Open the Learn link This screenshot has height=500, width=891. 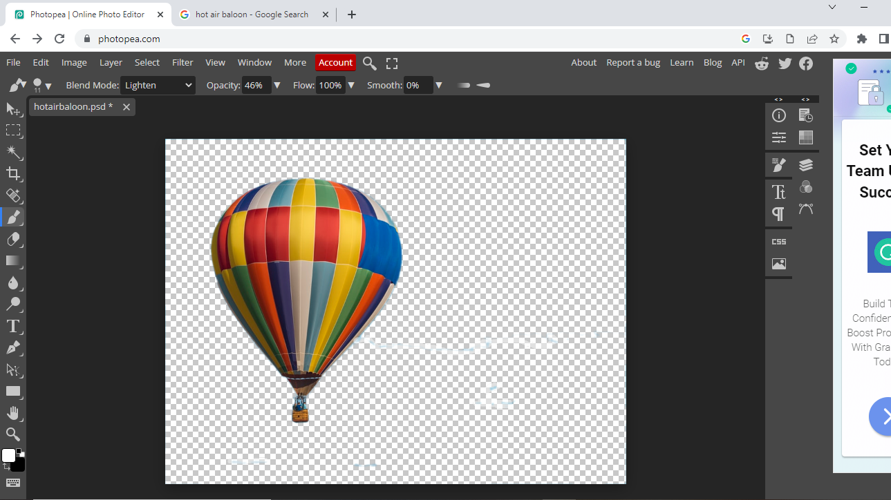(682, 62)
